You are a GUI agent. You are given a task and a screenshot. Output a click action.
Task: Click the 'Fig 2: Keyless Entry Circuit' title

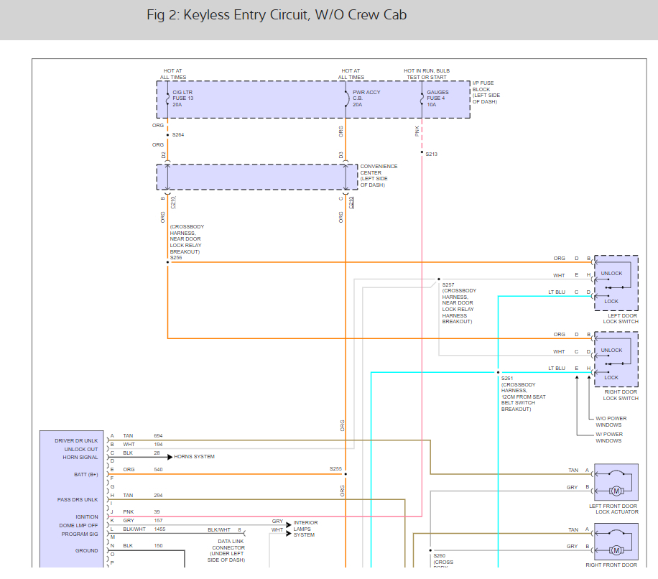click(277, 15)
